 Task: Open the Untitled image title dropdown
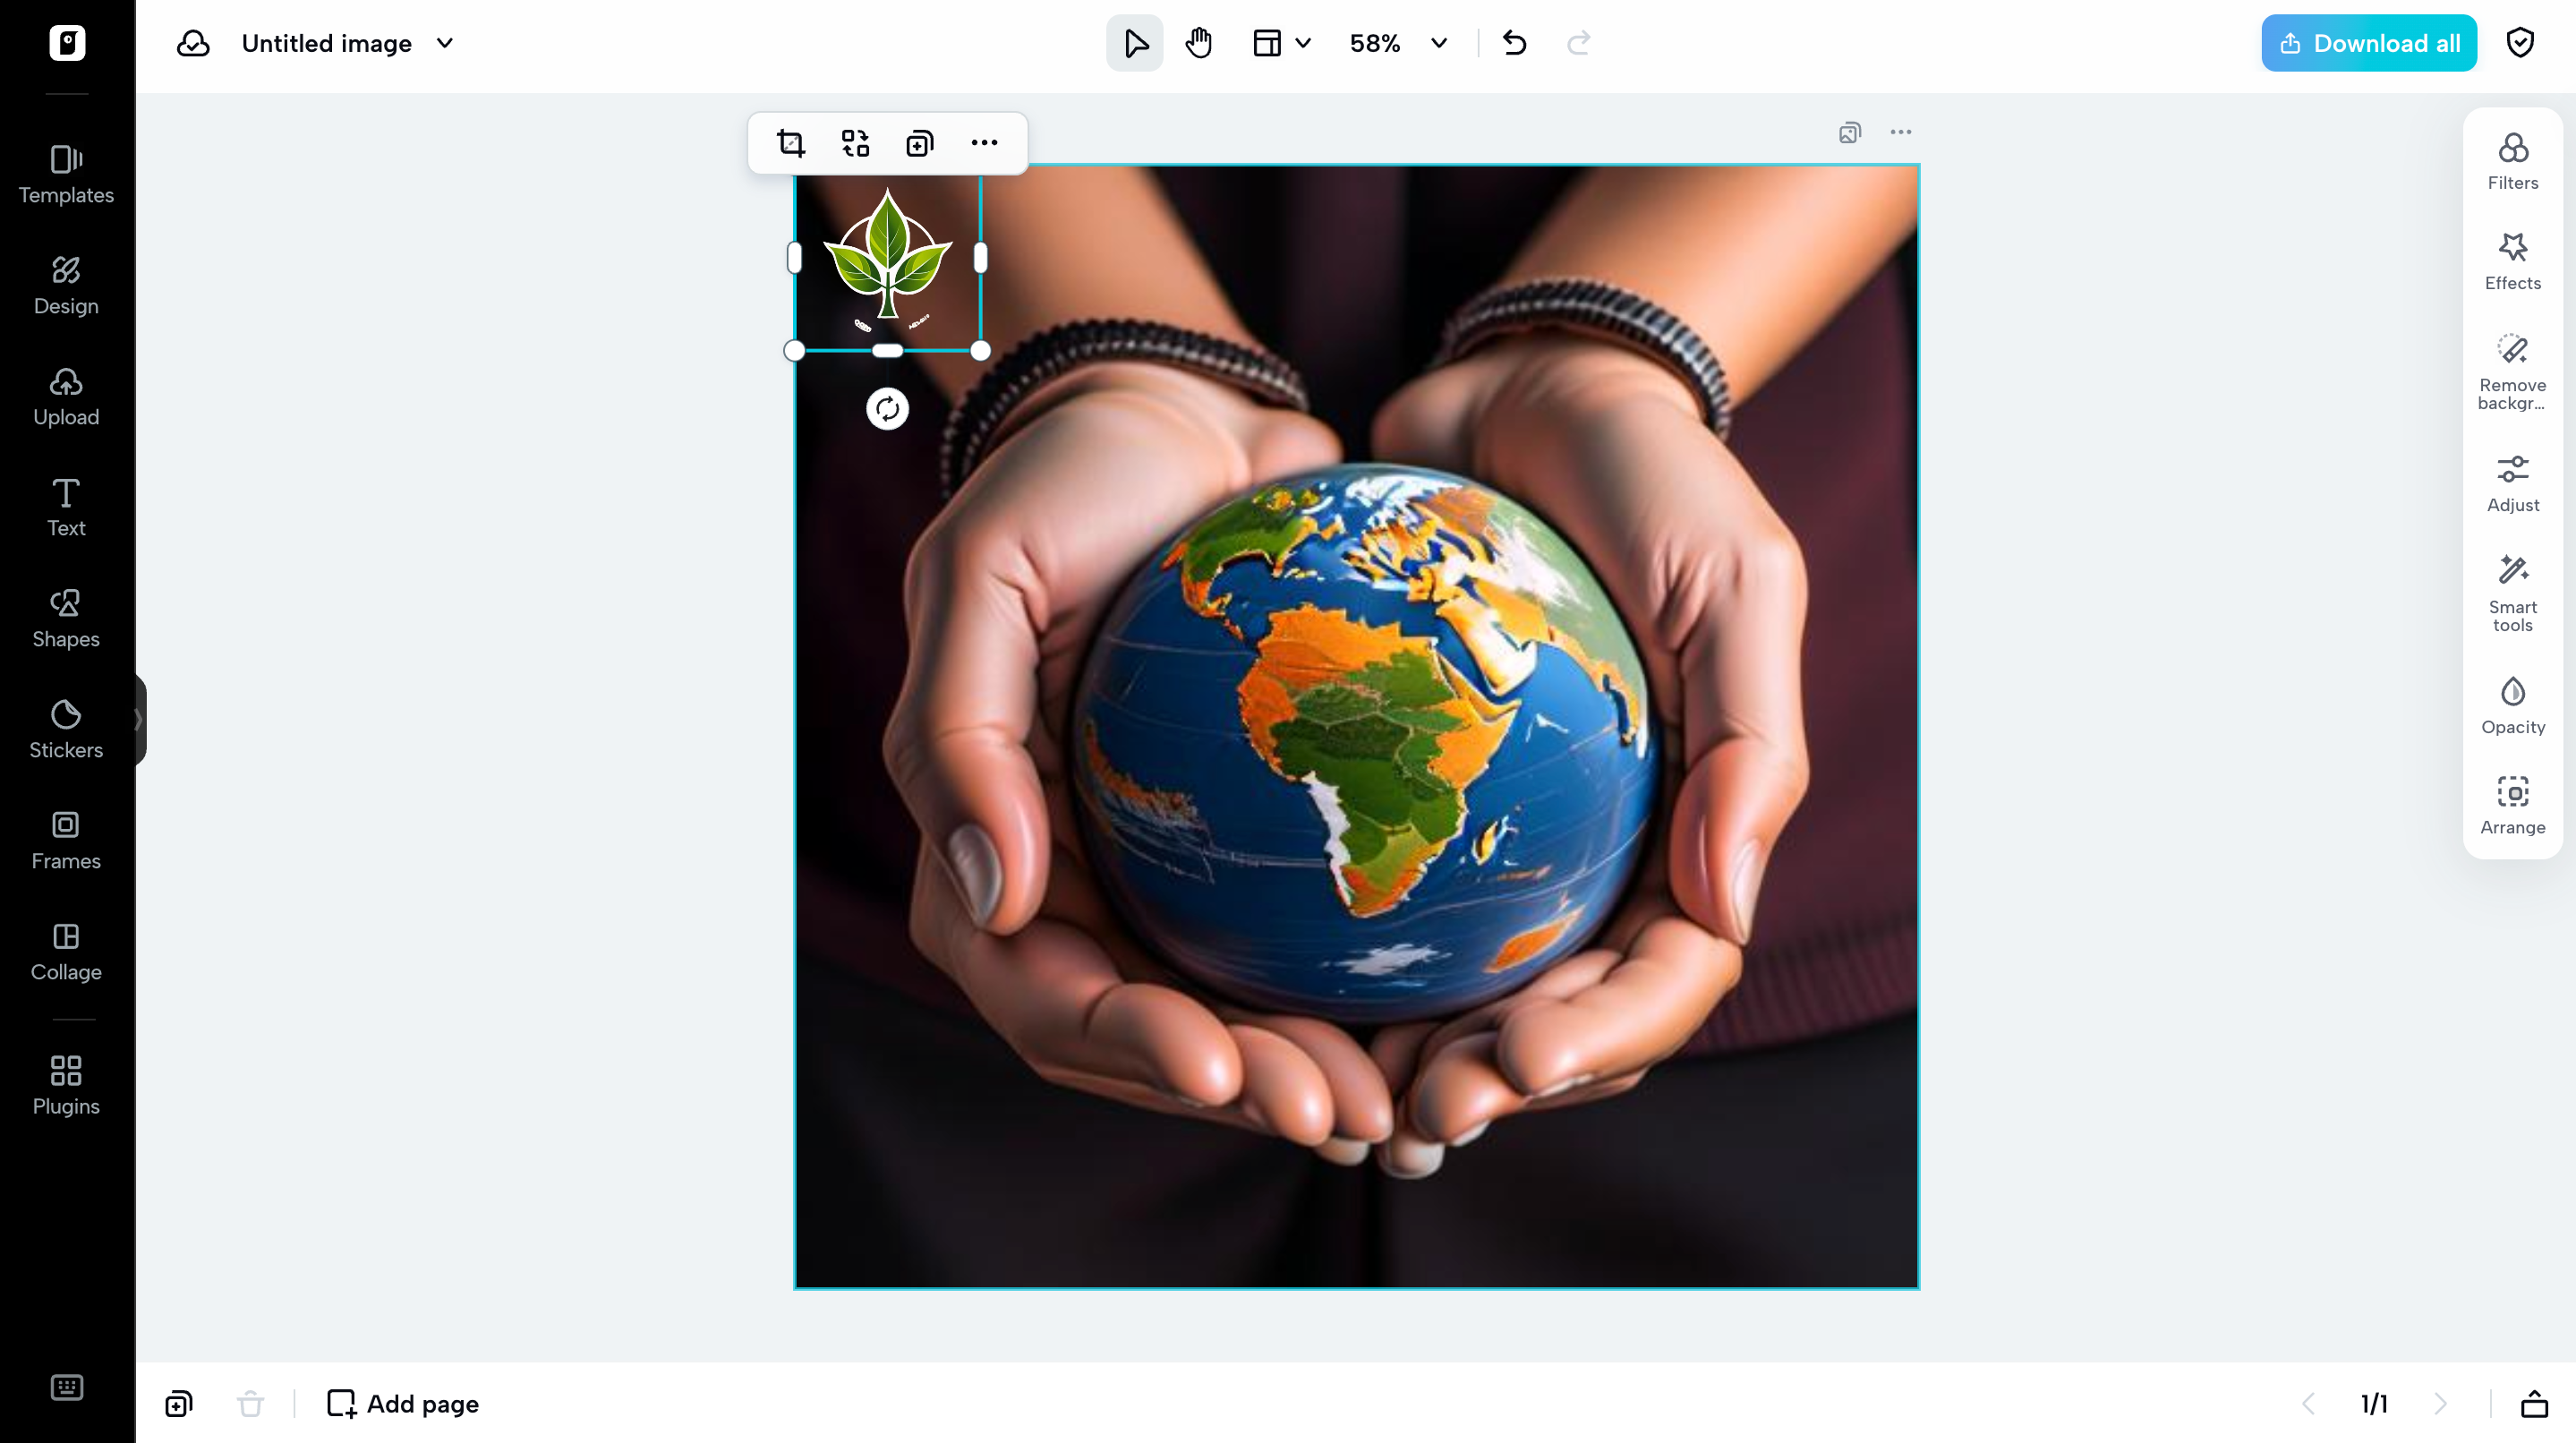click(445, 43)
